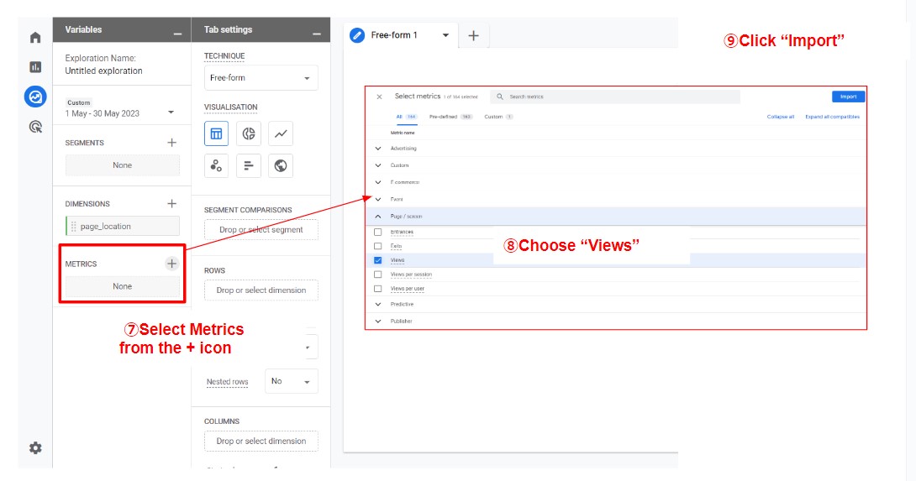Image resolution: width=916 pixels, height=481 pixels.
Task: Click the Nested rows label
Action: click(227, 382)
